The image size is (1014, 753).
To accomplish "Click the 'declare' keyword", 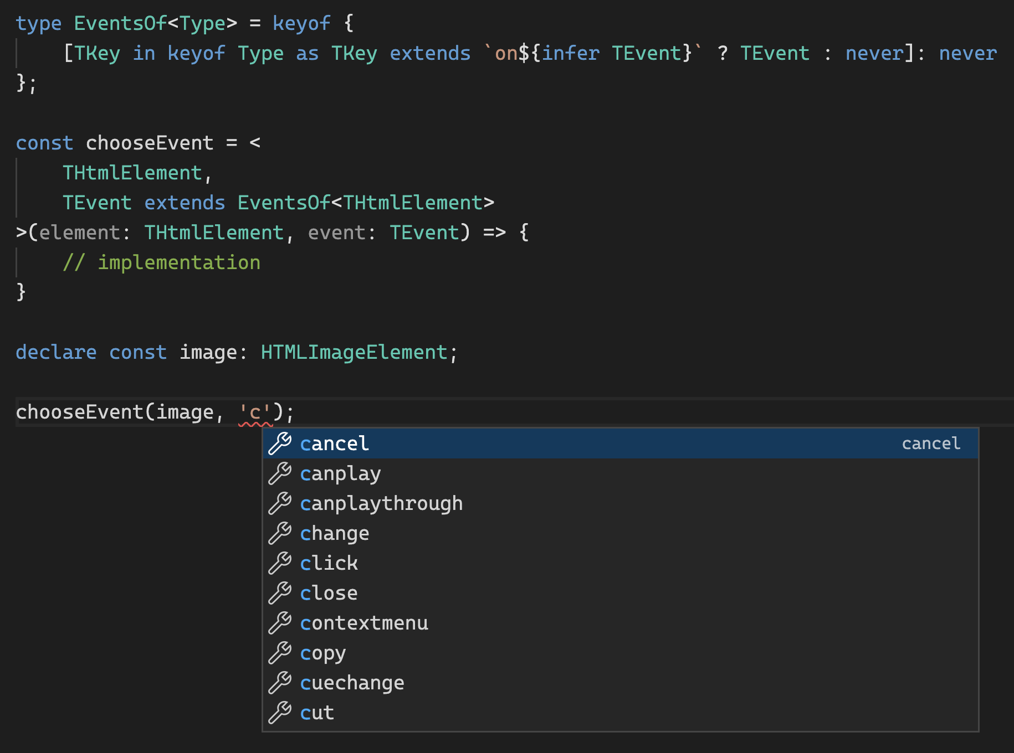I will [x=56, y=353].
